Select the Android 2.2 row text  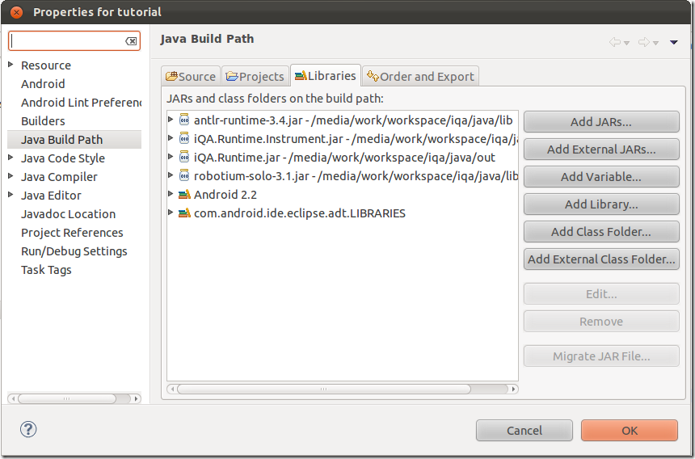point(225,195)
